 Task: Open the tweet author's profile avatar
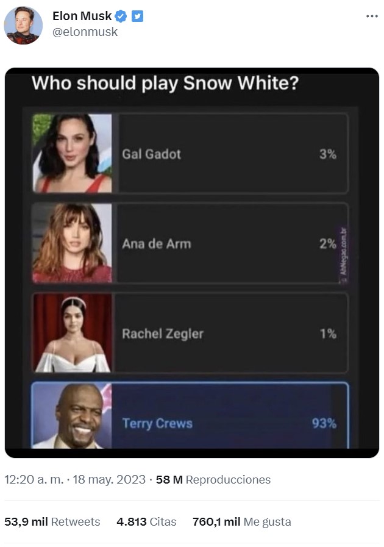click(x=23, y=25)
